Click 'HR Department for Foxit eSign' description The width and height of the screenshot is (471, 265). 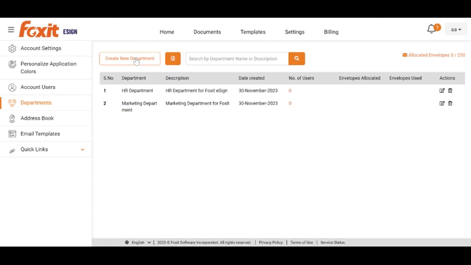197,91
